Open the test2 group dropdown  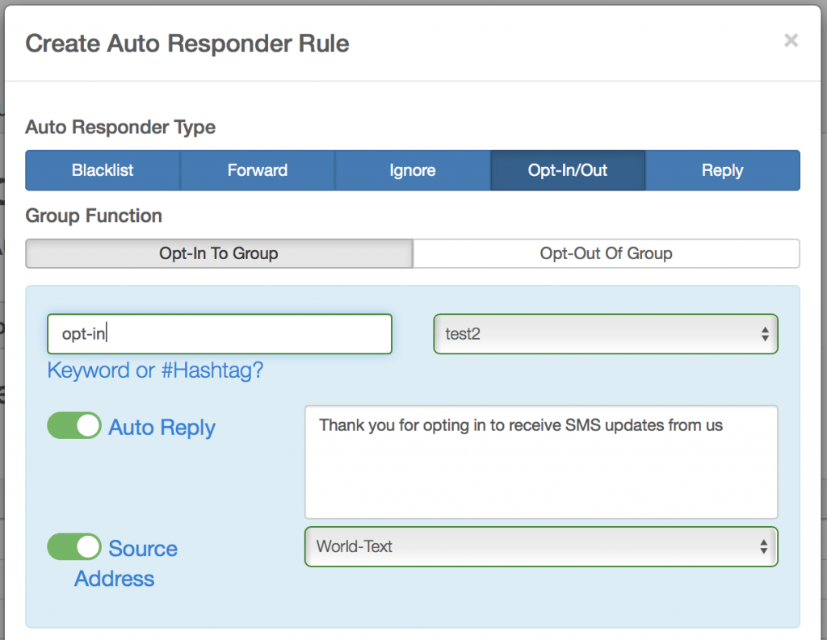(606, 333)
